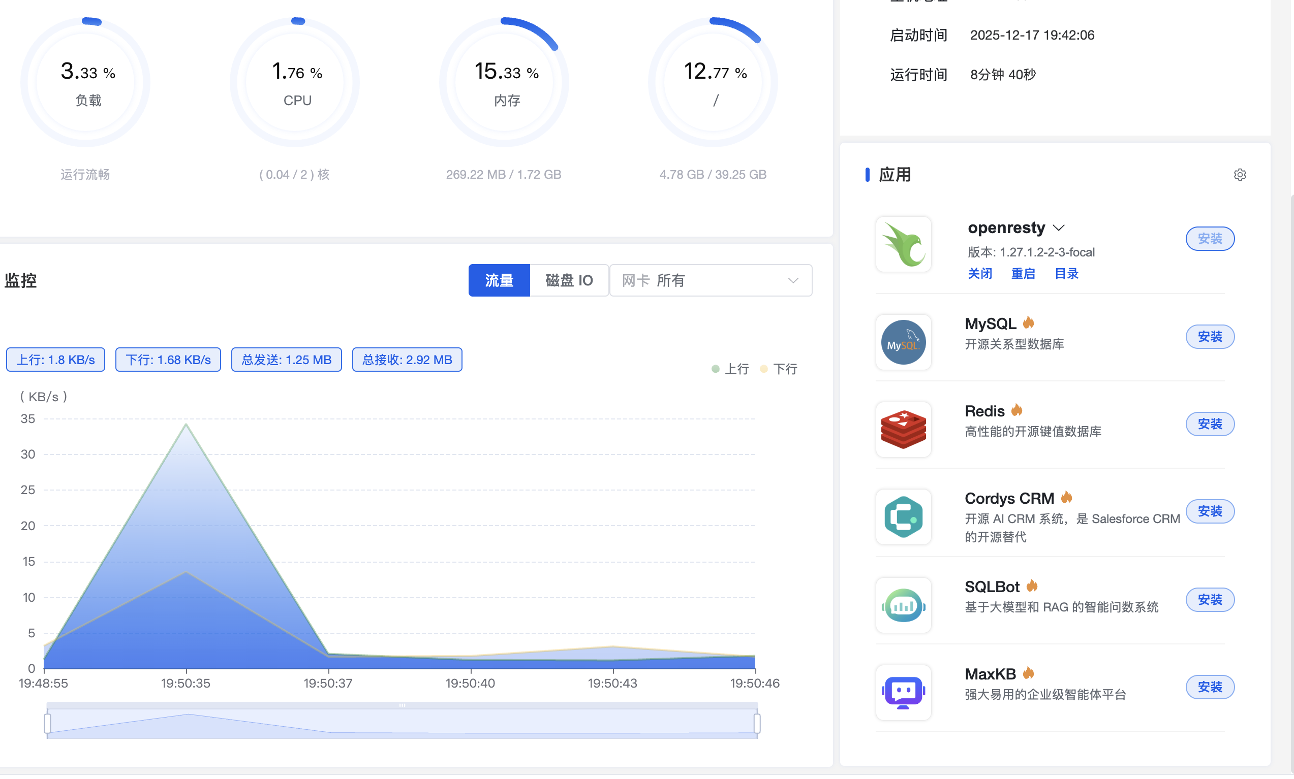Click the openresty app logo
The width and height of the screenshot is (1294, 779).
point(903,244)
